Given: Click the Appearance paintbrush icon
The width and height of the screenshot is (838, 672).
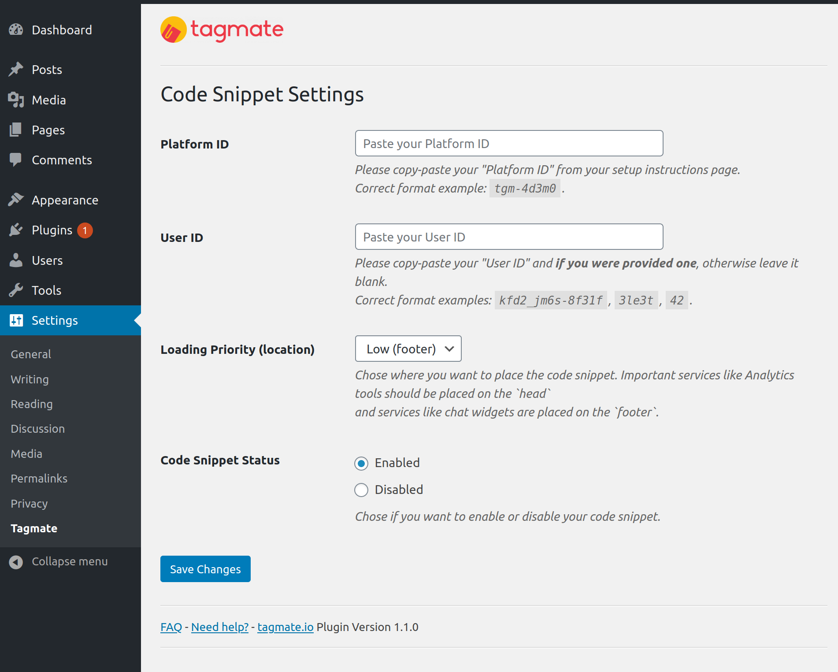Looking at the screenshot, I should [x=16, y=200].
